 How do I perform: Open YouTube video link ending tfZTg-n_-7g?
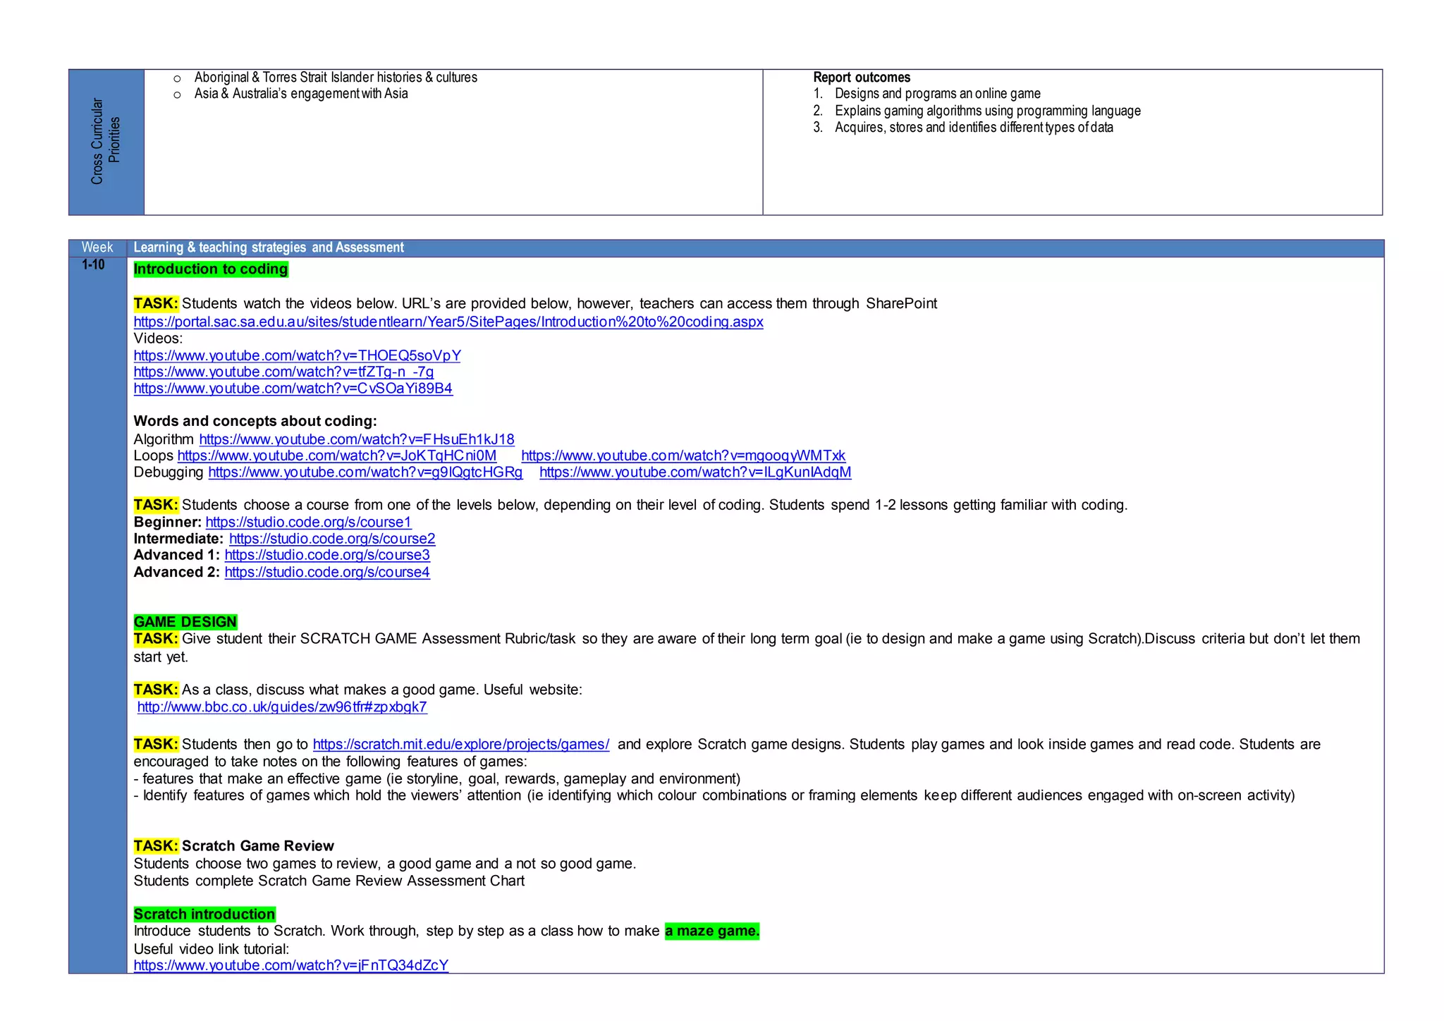283,372
